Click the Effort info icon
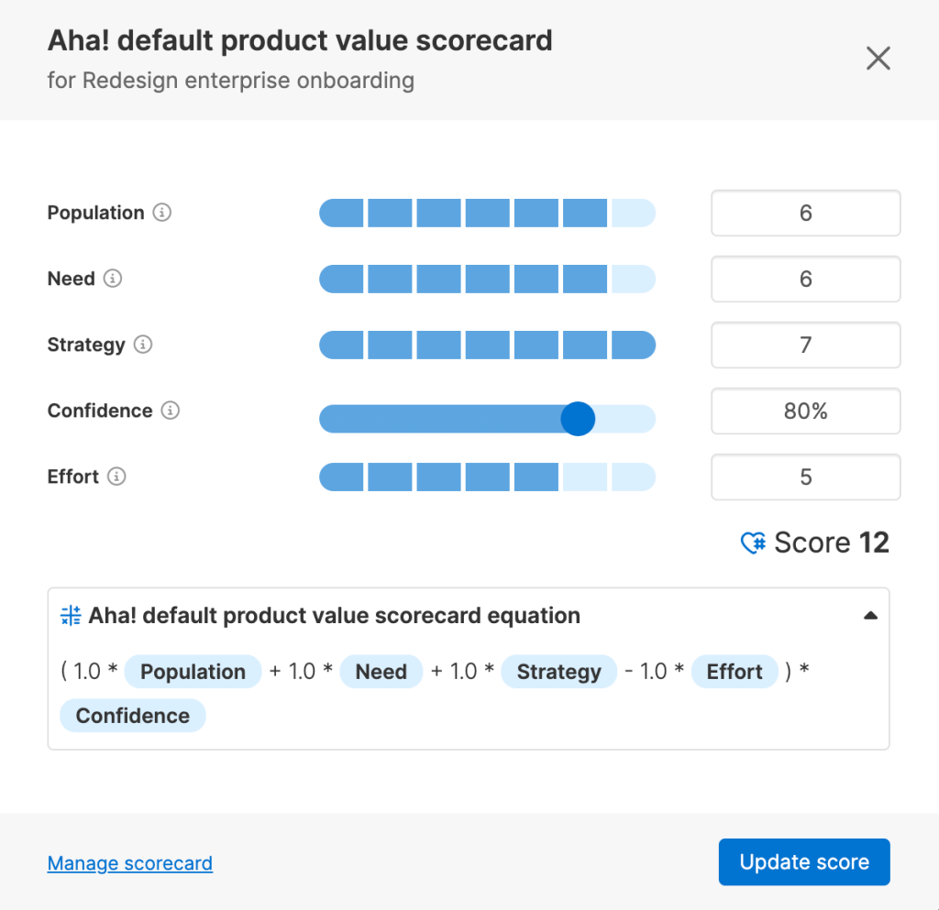 116,477
